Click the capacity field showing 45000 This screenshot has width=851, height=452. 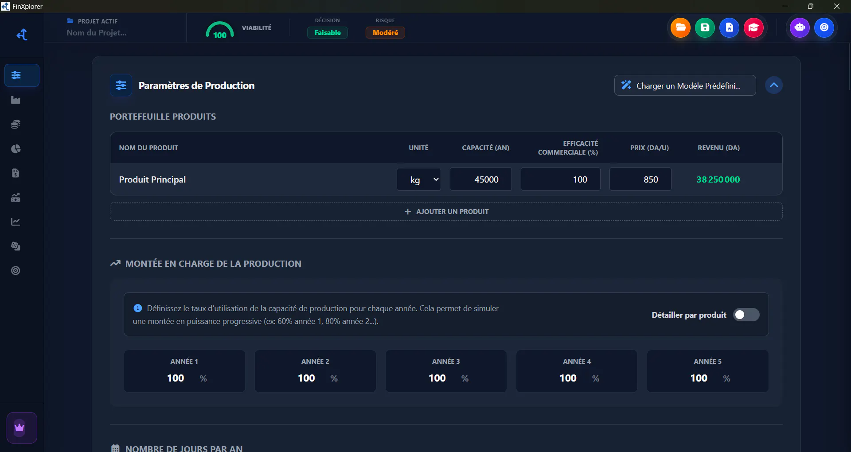coord(481,179)
